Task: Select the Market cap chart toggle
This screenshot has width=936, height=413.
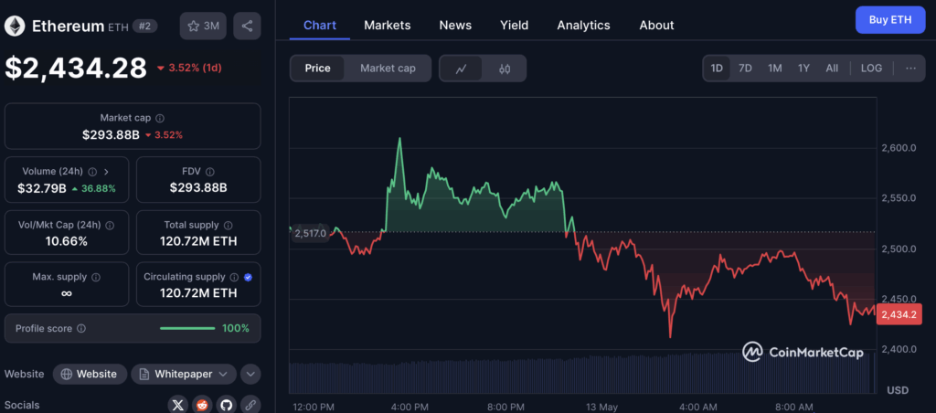Action: coord(388,68)
